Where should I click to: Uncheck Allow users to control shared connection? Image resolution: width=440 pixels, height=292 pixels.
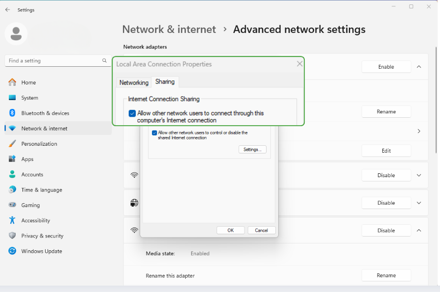(x=155, y=133)
